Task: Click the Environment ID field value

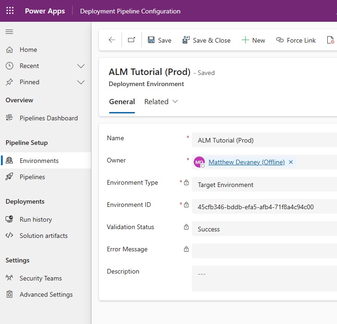Action: (x=264, y=207)
